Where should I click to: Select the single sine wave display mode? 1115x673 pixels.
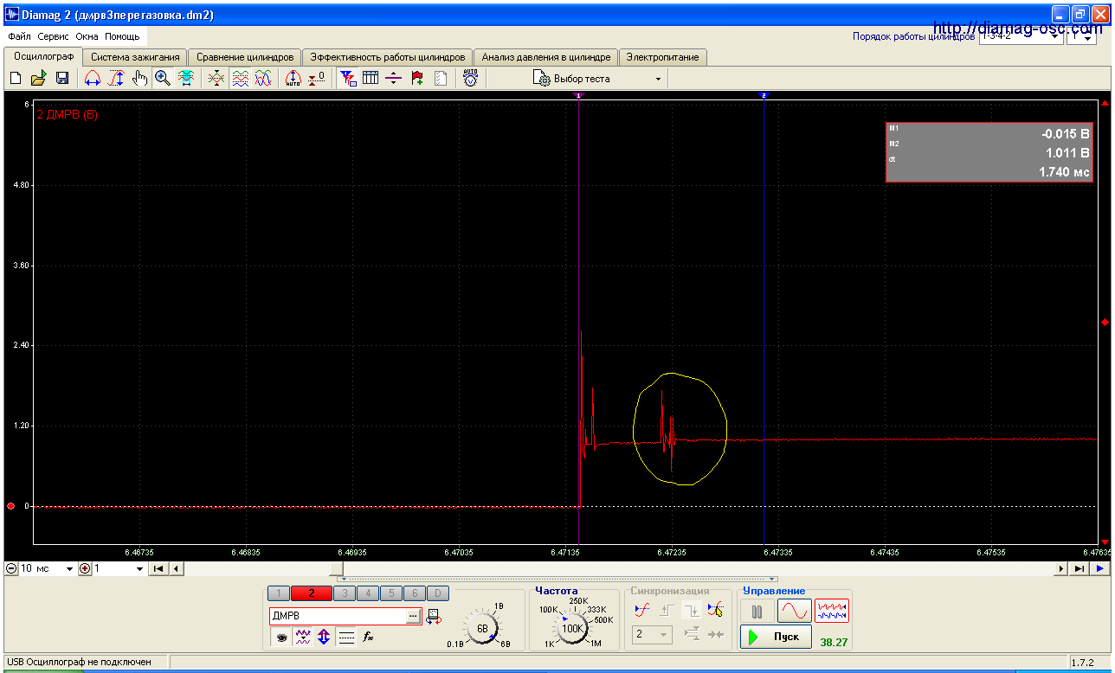coord(794,611)
